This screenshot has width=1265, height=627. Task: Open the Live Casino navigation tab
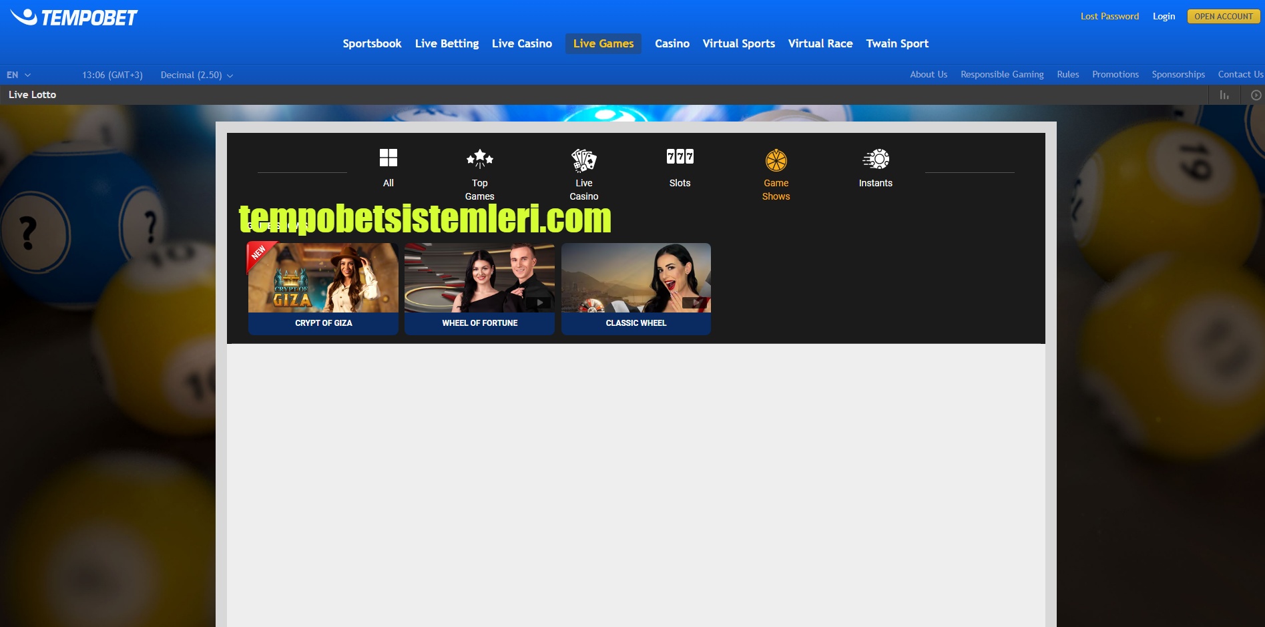(x=522, y=43)
